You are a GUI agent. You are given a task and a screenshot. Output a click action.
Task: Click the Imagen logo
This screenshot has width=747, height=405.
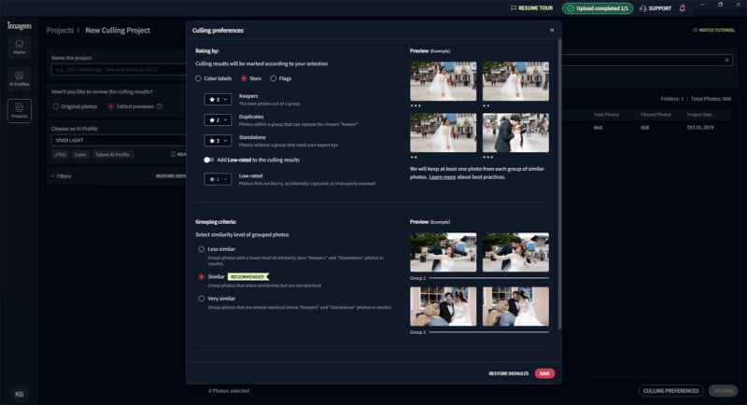pos(20,25)
